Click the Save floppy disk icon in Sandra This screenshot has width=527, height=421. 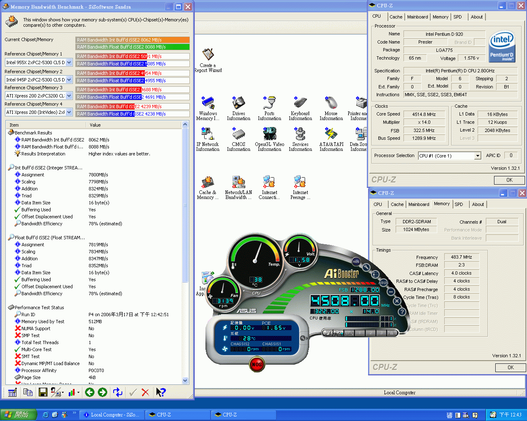click(x=43, y=393)
